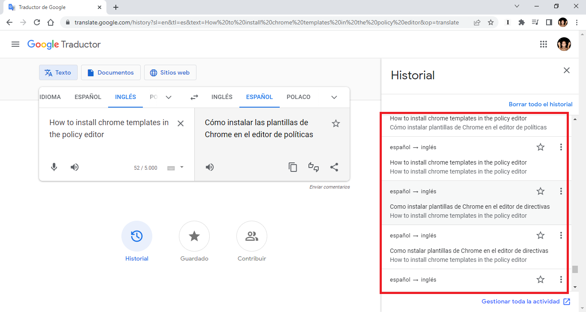Switch to the Documentos mode

[x=111, y=72]
